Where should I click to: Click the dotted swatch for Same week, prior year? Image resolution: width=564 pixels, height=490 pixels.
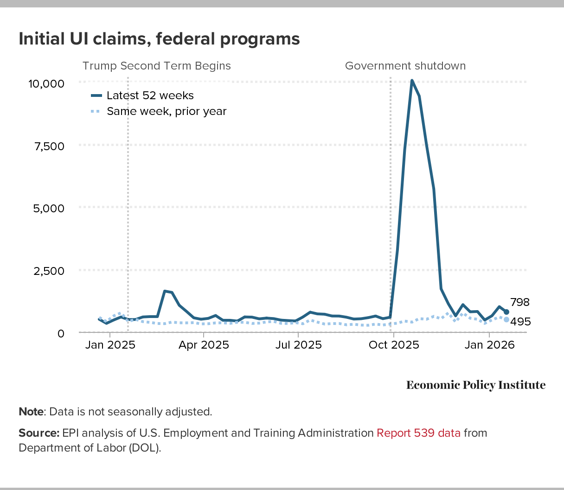[96, 111]
